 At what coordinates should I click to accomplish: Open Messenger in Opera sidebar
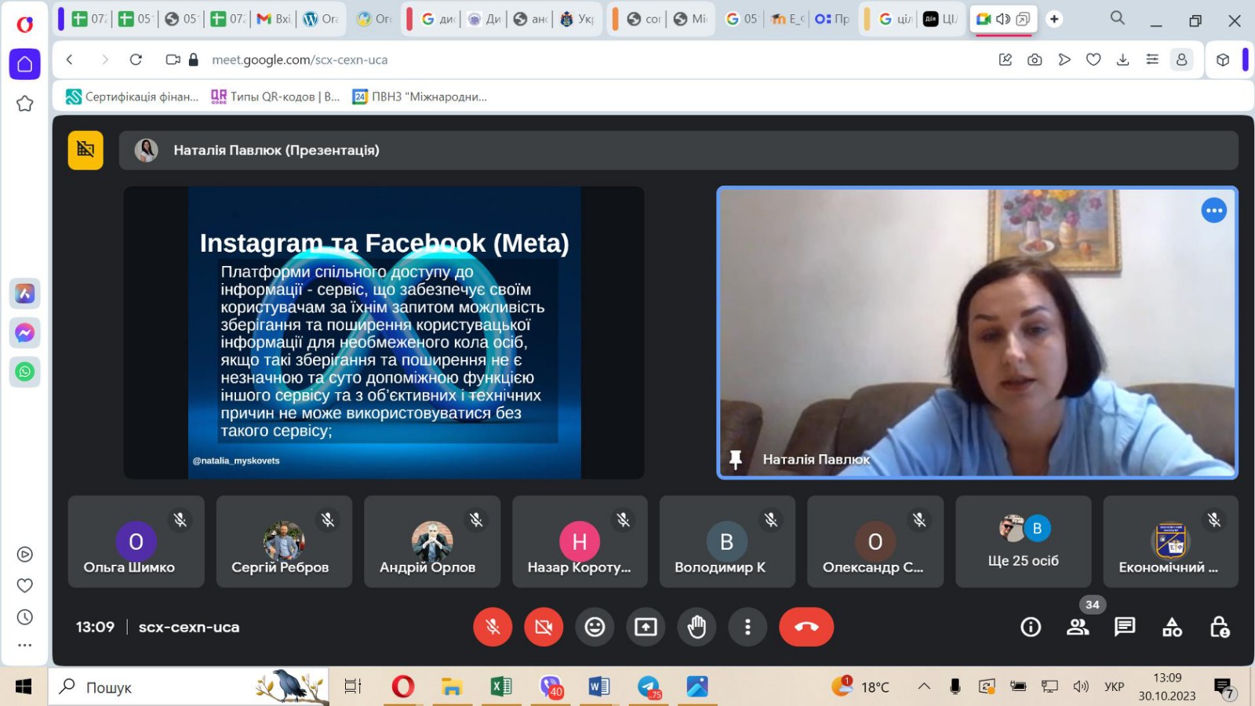point(24,333)
